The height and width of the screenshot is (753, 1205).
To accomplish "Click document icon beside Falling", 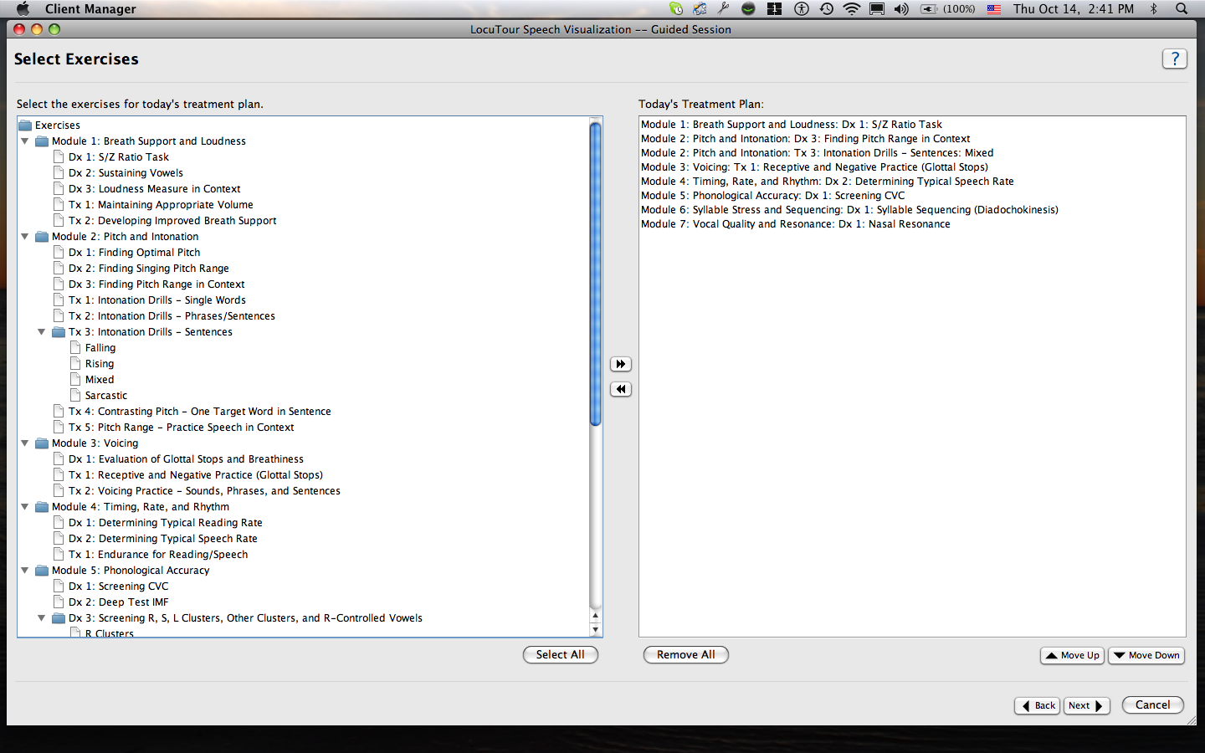I will pyautogui.click(x=75, y=348).
